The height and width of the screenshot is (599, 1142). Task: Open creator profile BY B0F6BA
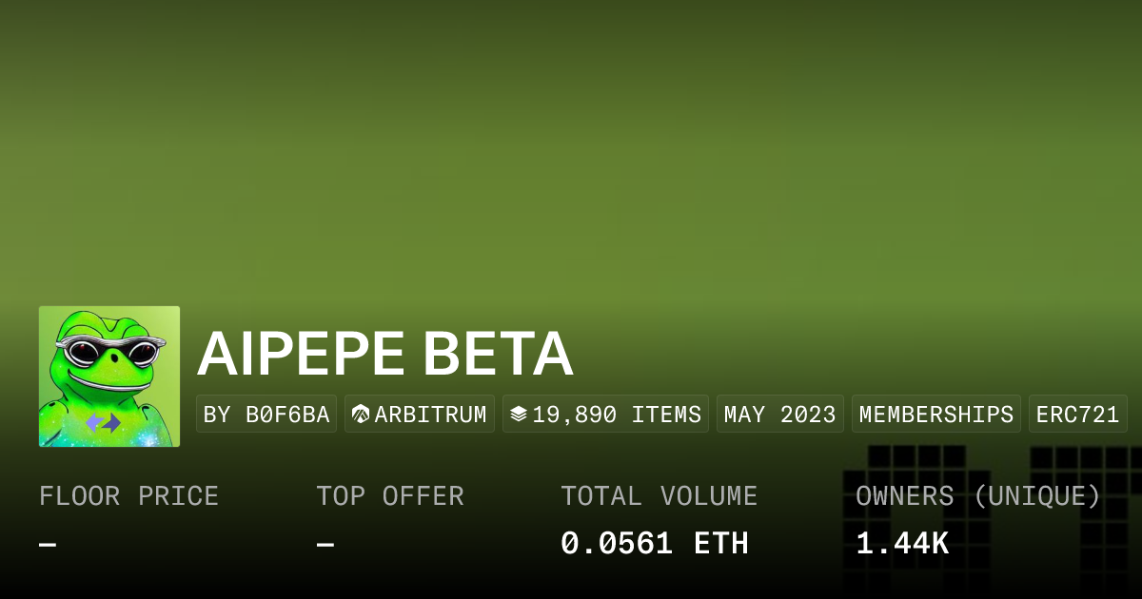coord(266,415)
